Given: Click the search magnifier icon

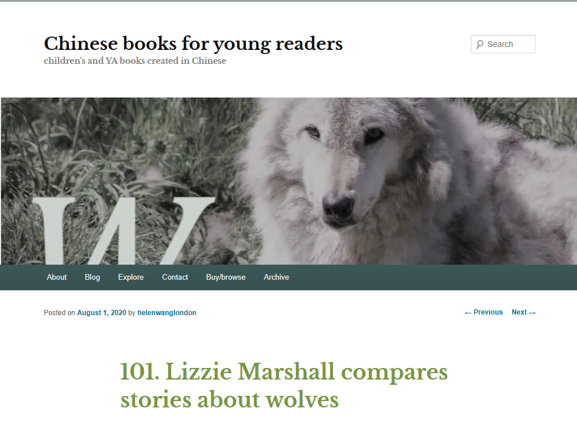Looking at the screenshot, I should tap(480, 45).
